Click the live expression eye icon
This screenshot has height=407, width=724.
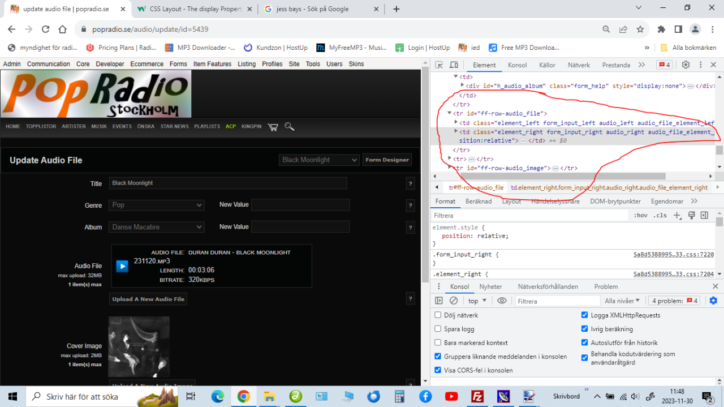[x=502, y=301]
